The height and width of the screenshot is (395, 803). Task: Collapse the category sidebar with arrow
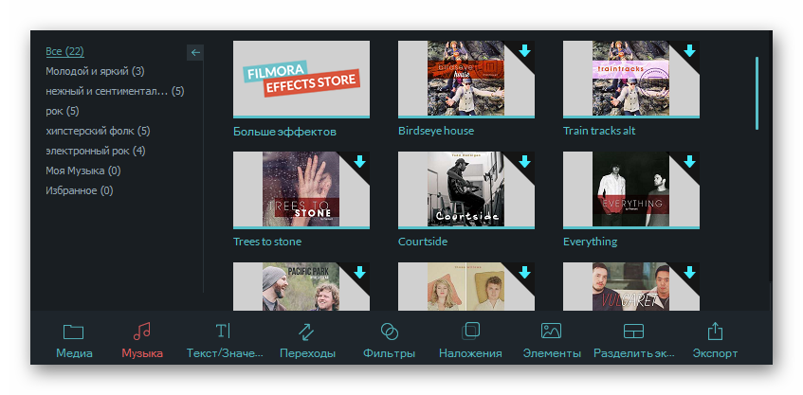click(x=195, y=53)
